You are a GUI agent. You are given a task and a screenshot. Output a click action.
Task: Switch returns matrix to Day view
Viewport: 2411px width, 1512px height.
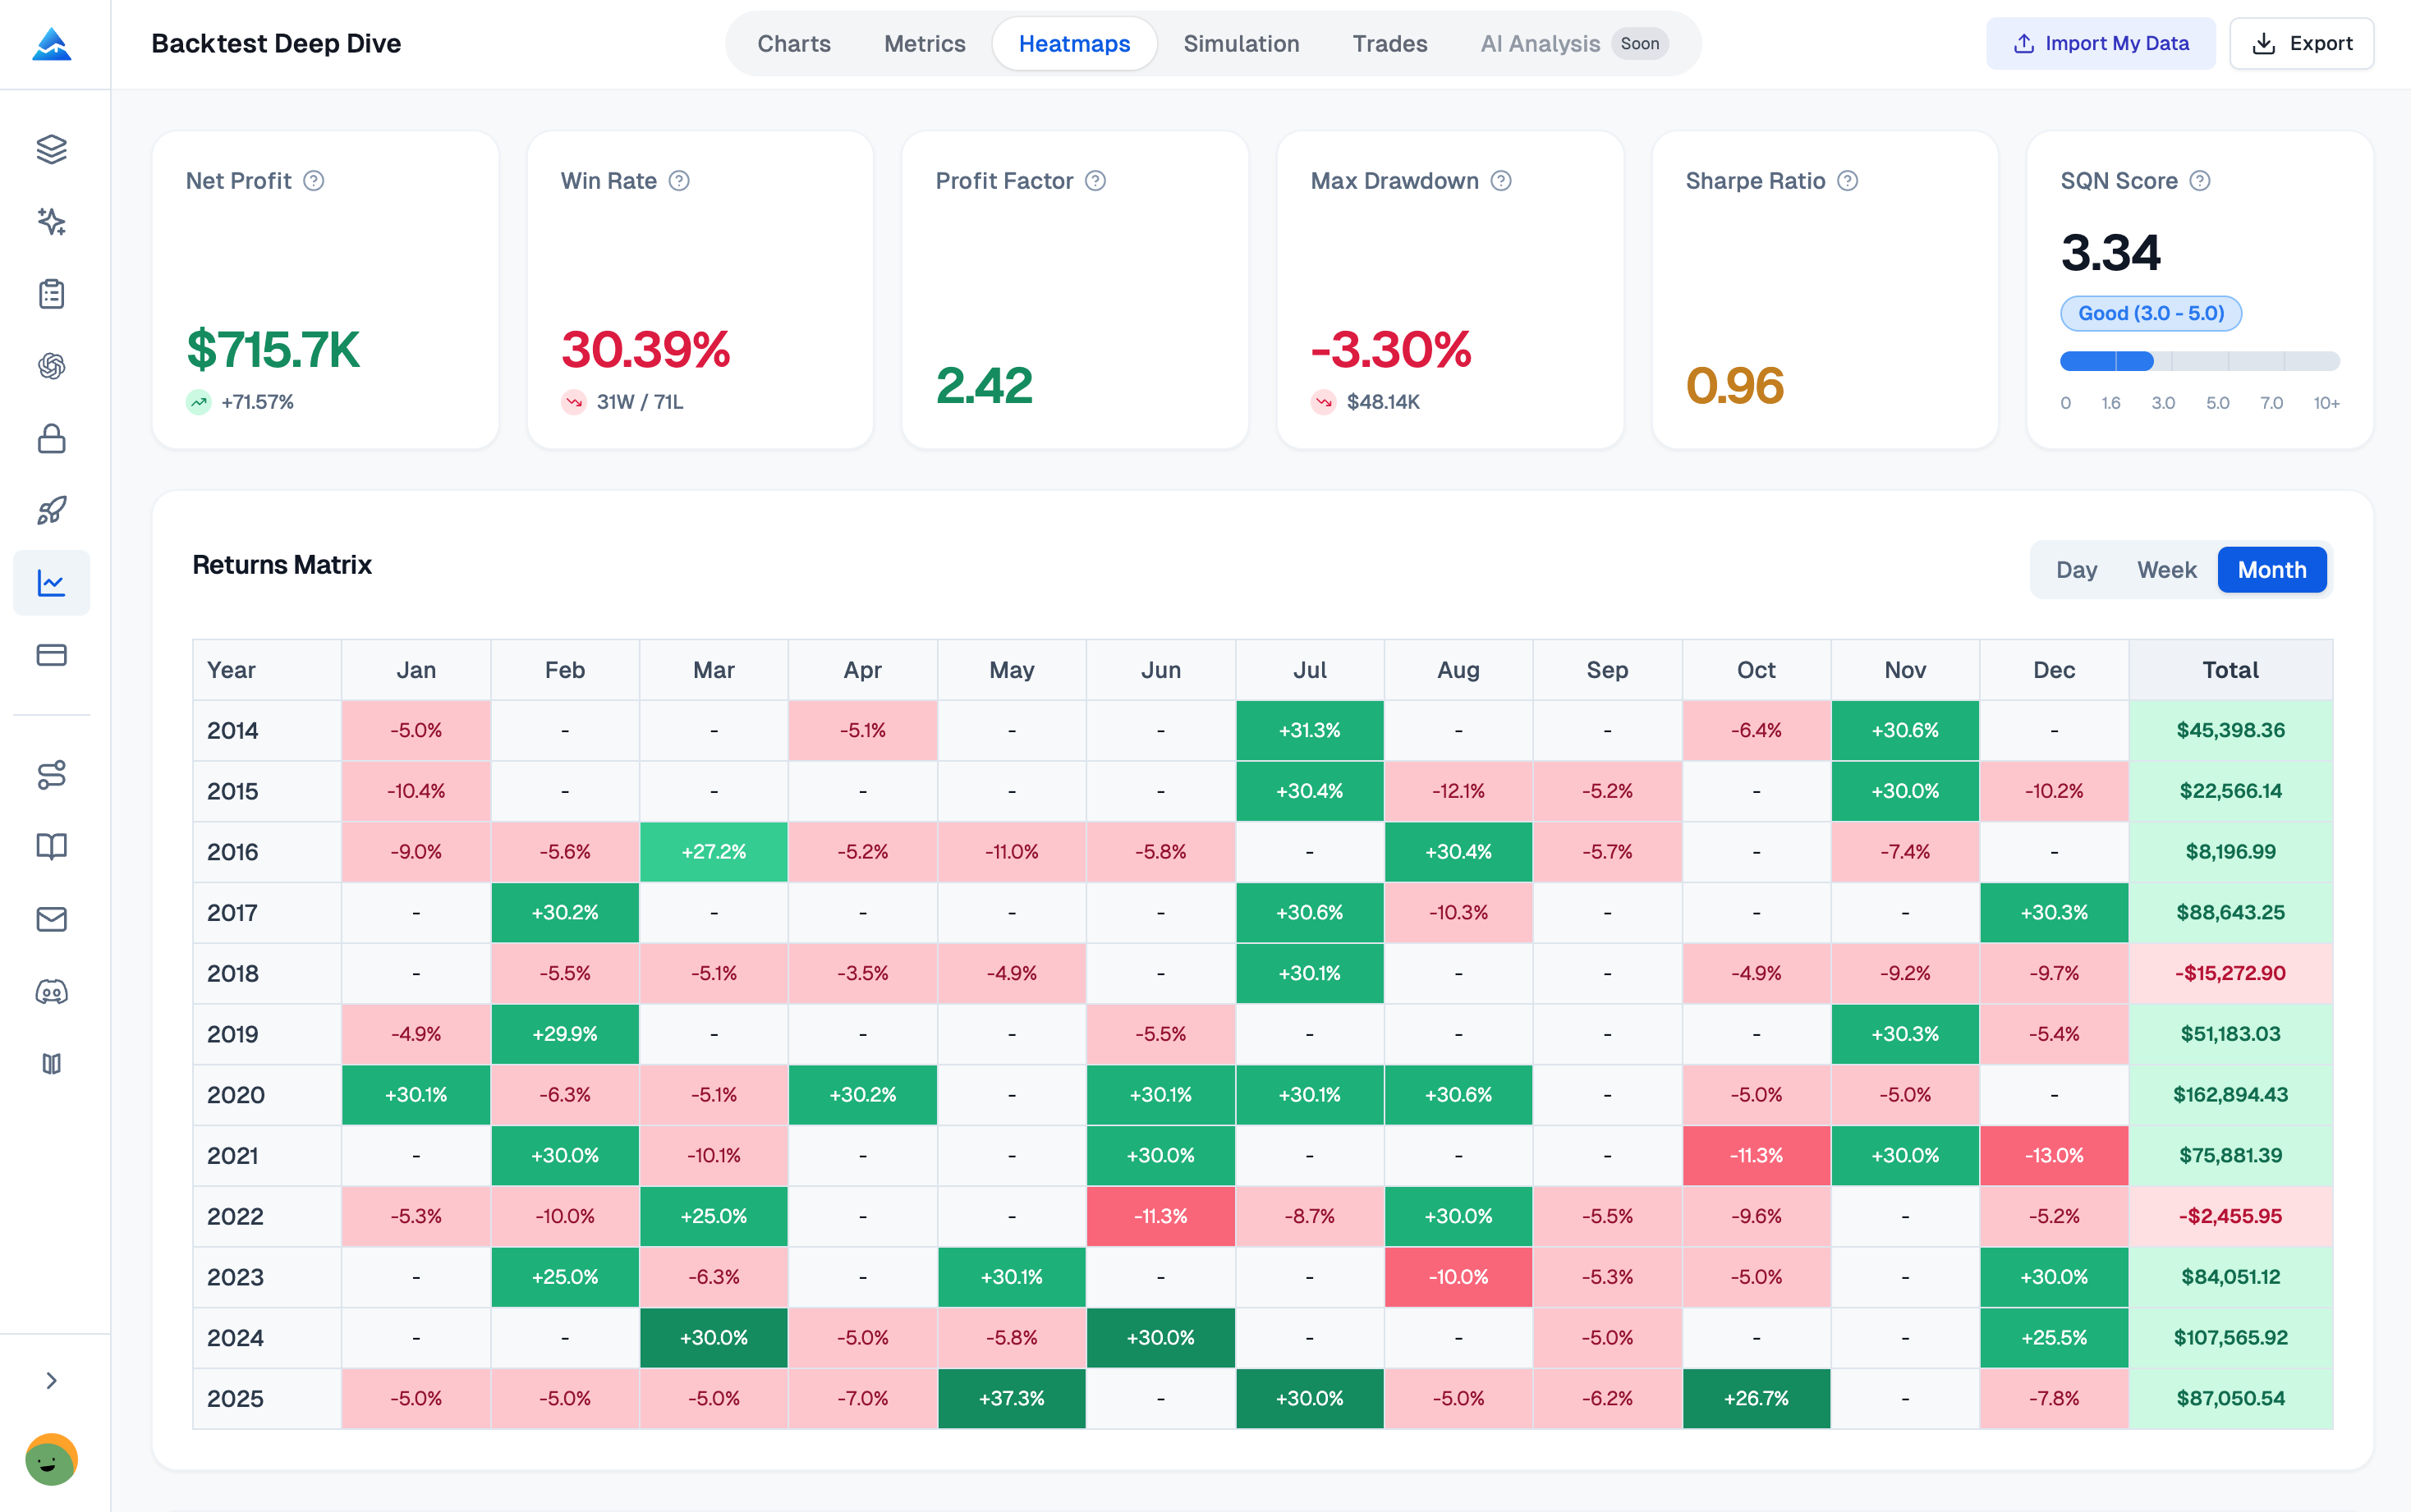tap(2077, 569)
